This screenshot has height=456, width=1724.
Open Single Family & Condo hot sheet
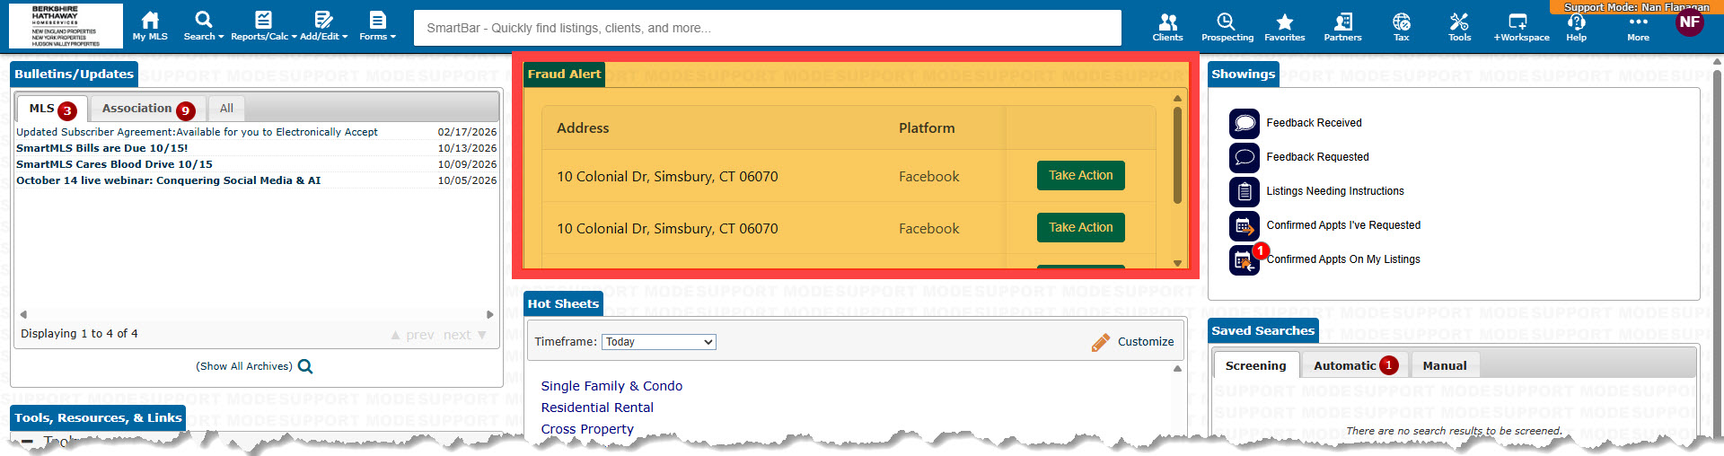[611, 386]
